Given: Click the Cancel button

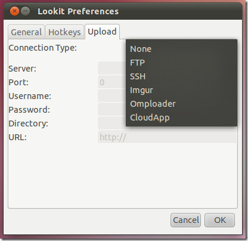Looking at the screenshot, I should [185, 220].
